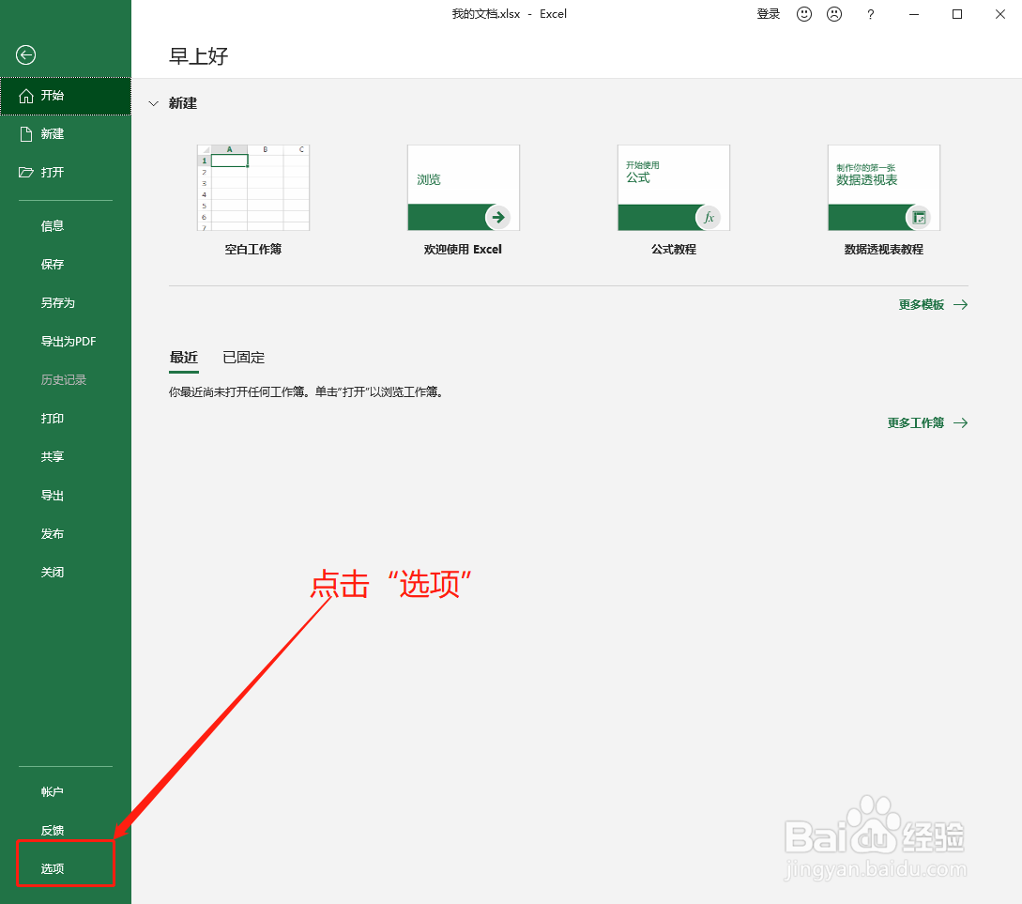Open the 数据透视表教程 template thumbnail

pos(884,188)
